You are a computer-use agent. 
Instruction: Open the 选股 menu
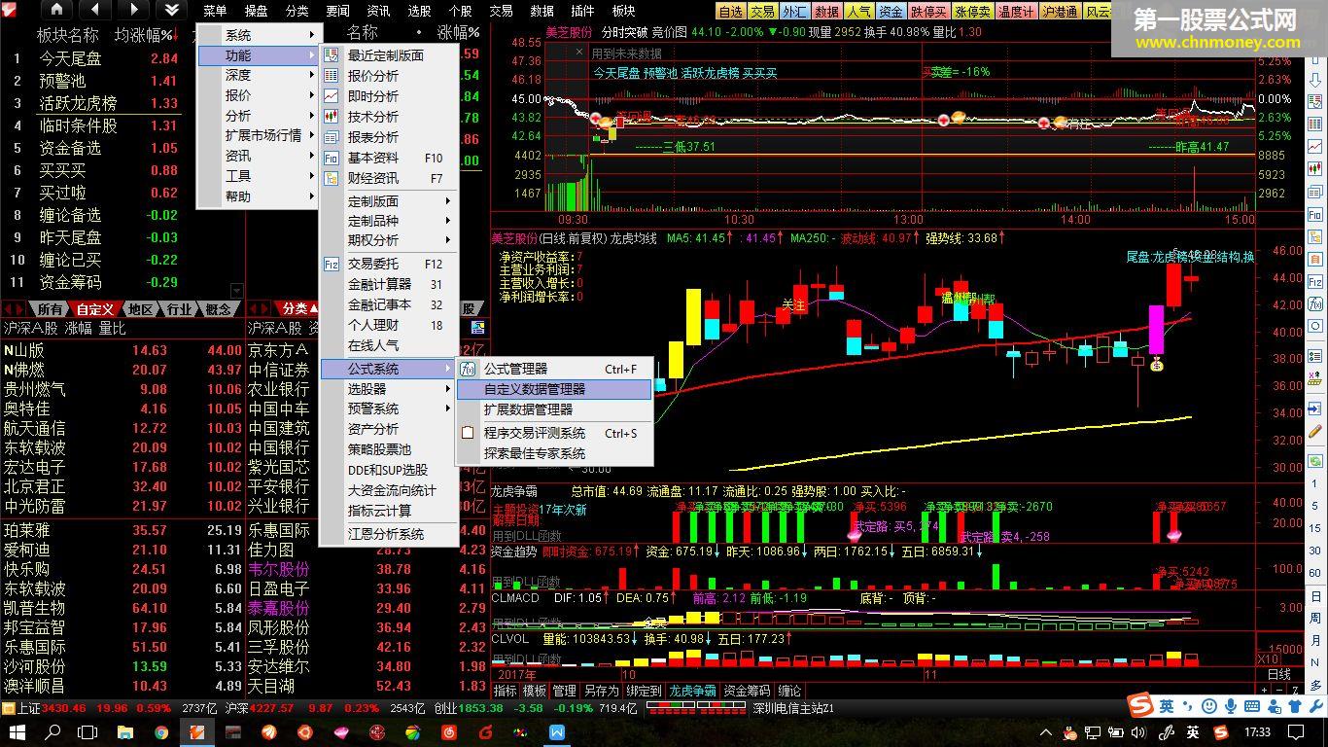pos(419,11)
